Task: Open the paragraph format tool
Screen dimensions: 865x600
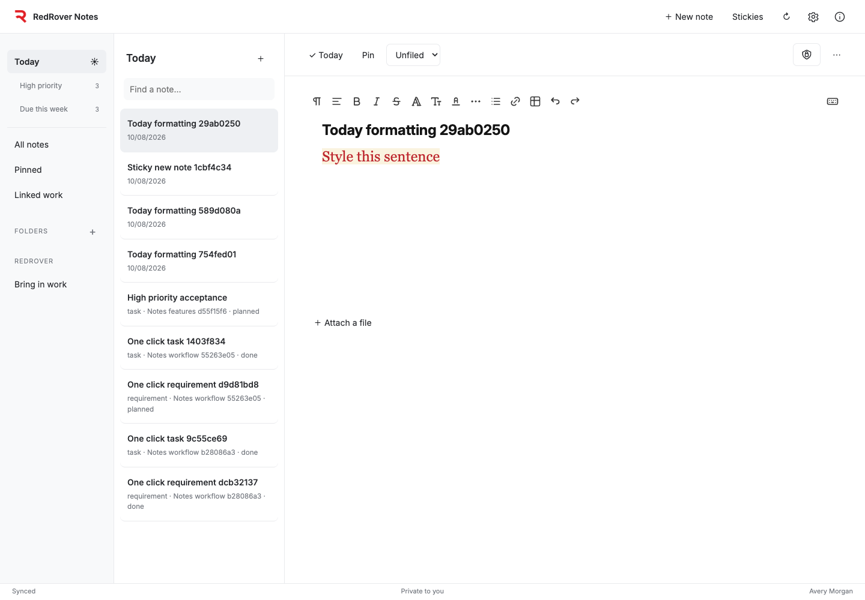Action: click(317, 101)
